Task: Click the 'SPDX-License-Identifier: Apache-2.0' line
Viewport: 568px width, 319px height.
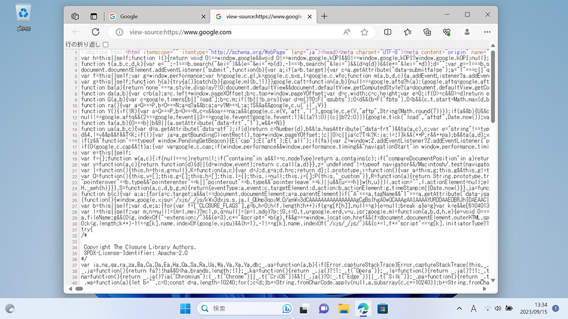Action: point(136,253)
